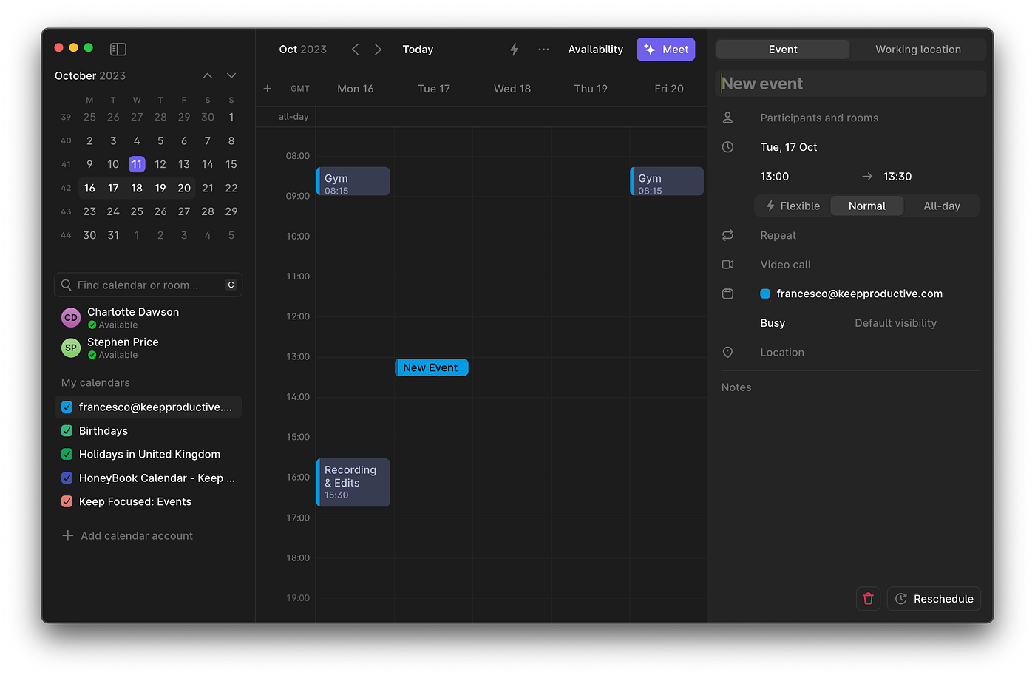Toggle francesco@keepproductive calendar checkbox
This screenshot has height=678, width=1035.
[67, 407]
